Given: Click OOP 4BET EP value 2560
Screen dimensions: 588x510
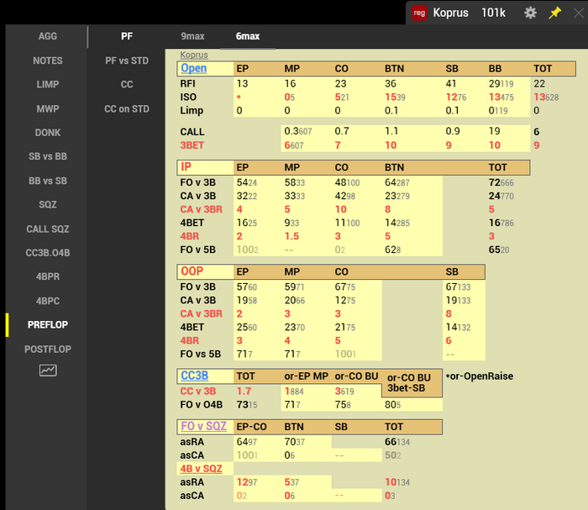Looking at the screenshot, I should [x=247, y=328].
